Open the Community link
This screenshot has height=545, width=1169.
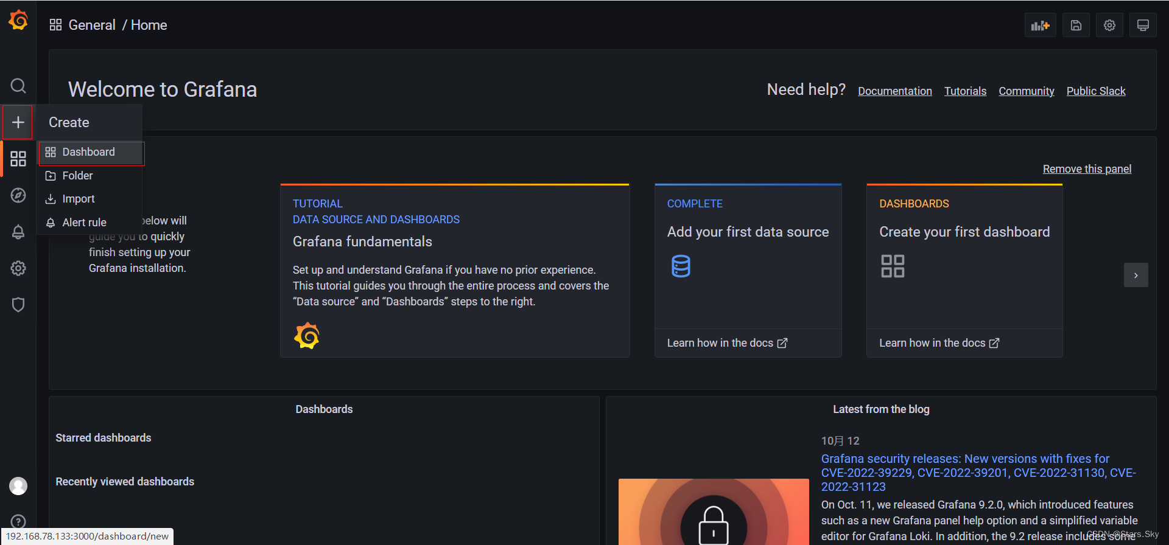pos(1026,91)
